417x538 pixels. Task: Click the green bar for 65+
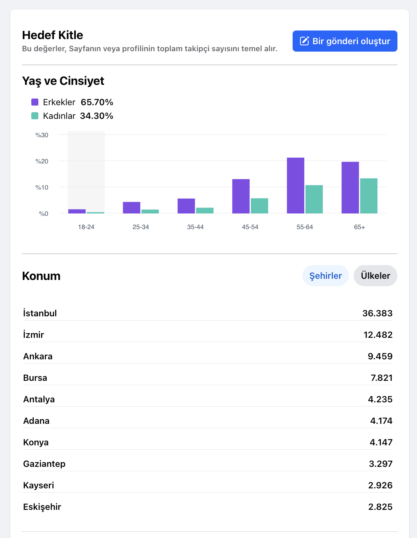pyautogui.click(x=369, y=196)
